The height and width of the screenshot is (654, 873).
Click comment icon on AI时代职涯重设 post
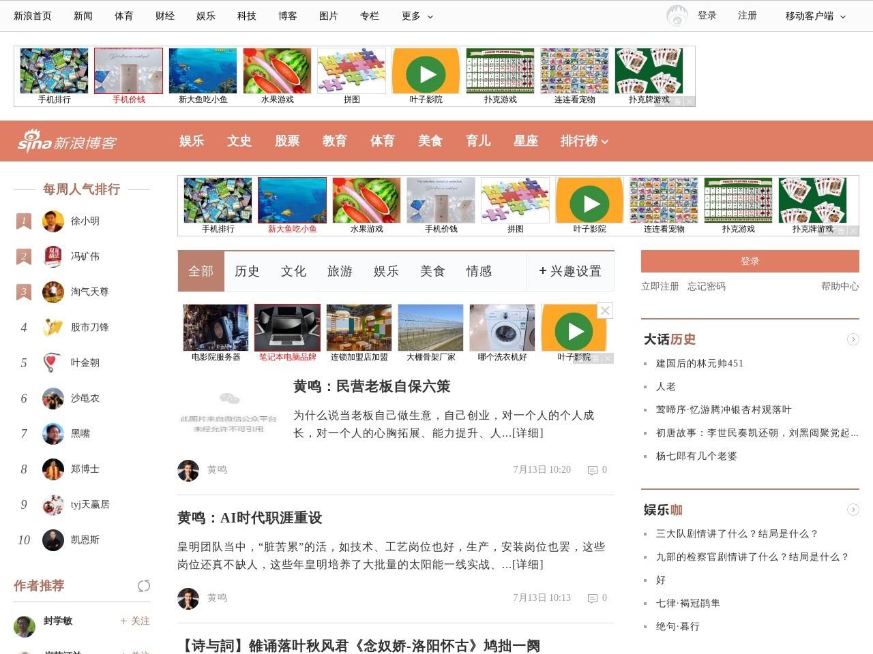coord(593,598)
